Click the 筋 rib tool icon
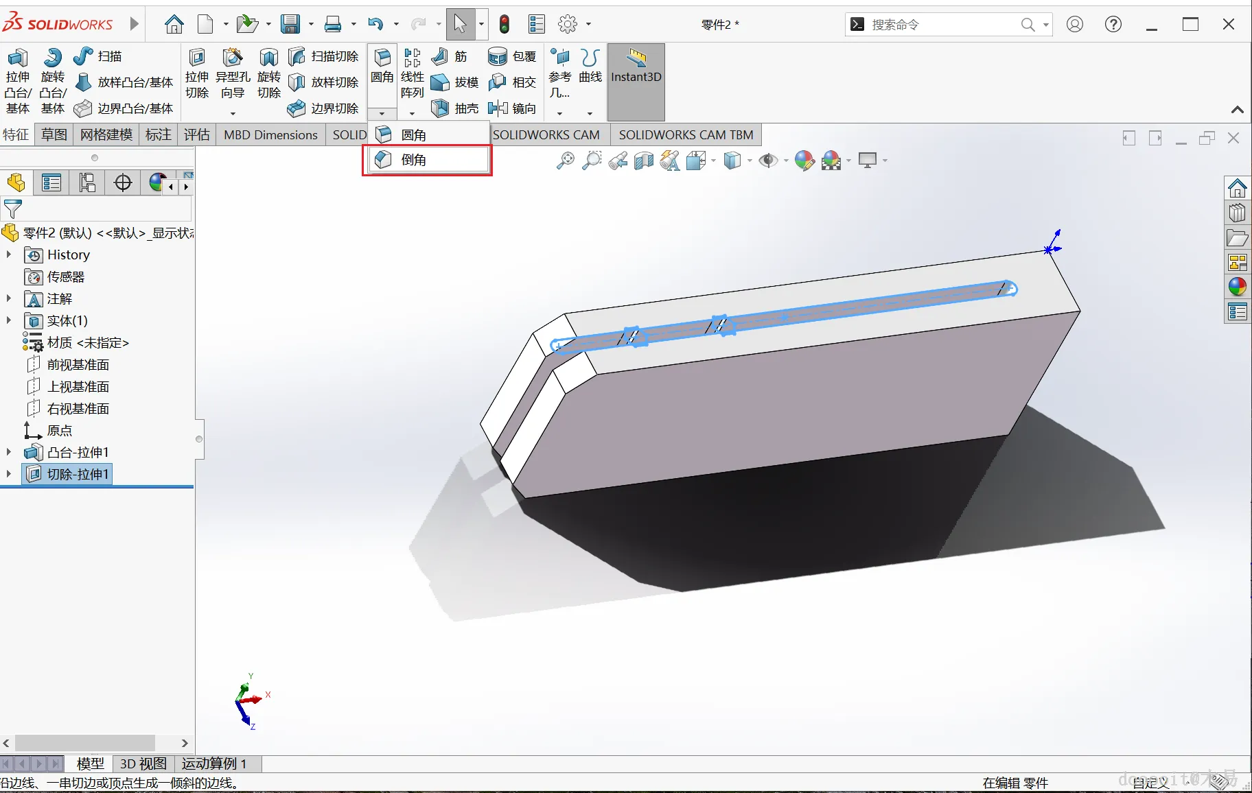 [440, 56]
